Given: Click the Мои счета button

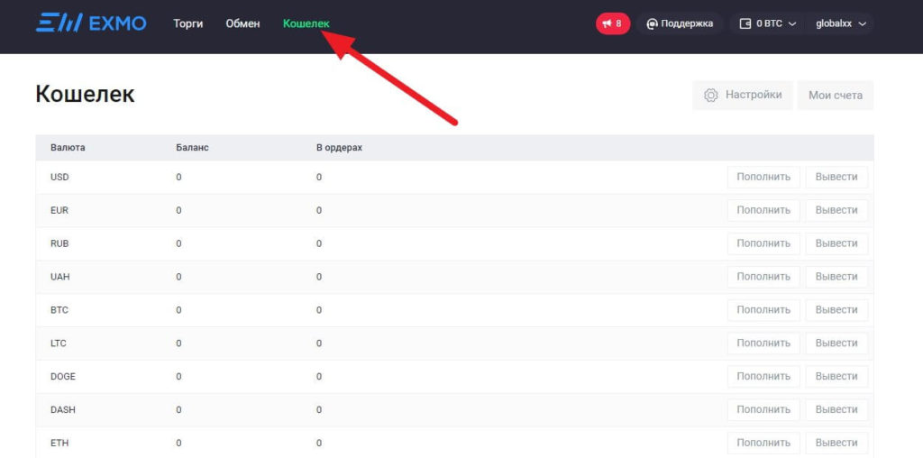Looking at the screenshot, I should tap(835, 95).
